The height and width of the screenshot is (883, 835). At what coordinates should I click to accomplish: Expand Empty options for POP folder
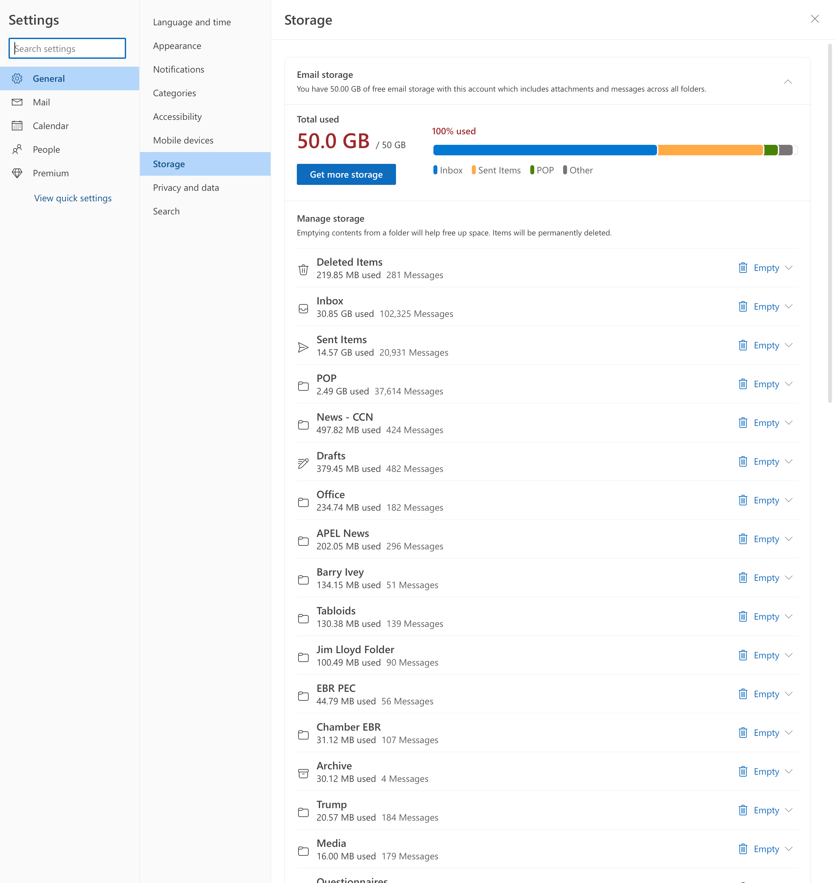click(x=789, y=384)
